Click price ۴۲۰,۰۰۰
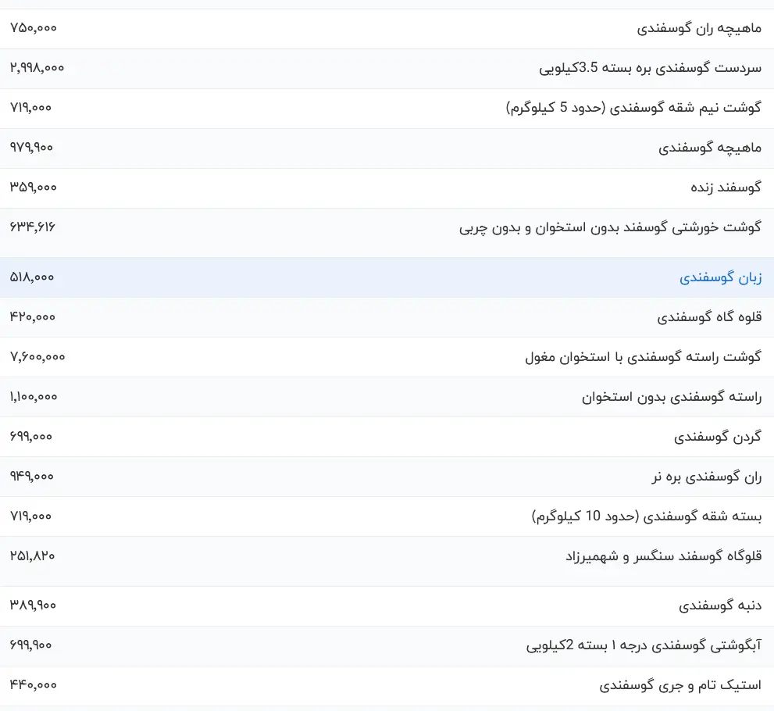The height and width of the screenshot is (711, 774). pos(33,317)
